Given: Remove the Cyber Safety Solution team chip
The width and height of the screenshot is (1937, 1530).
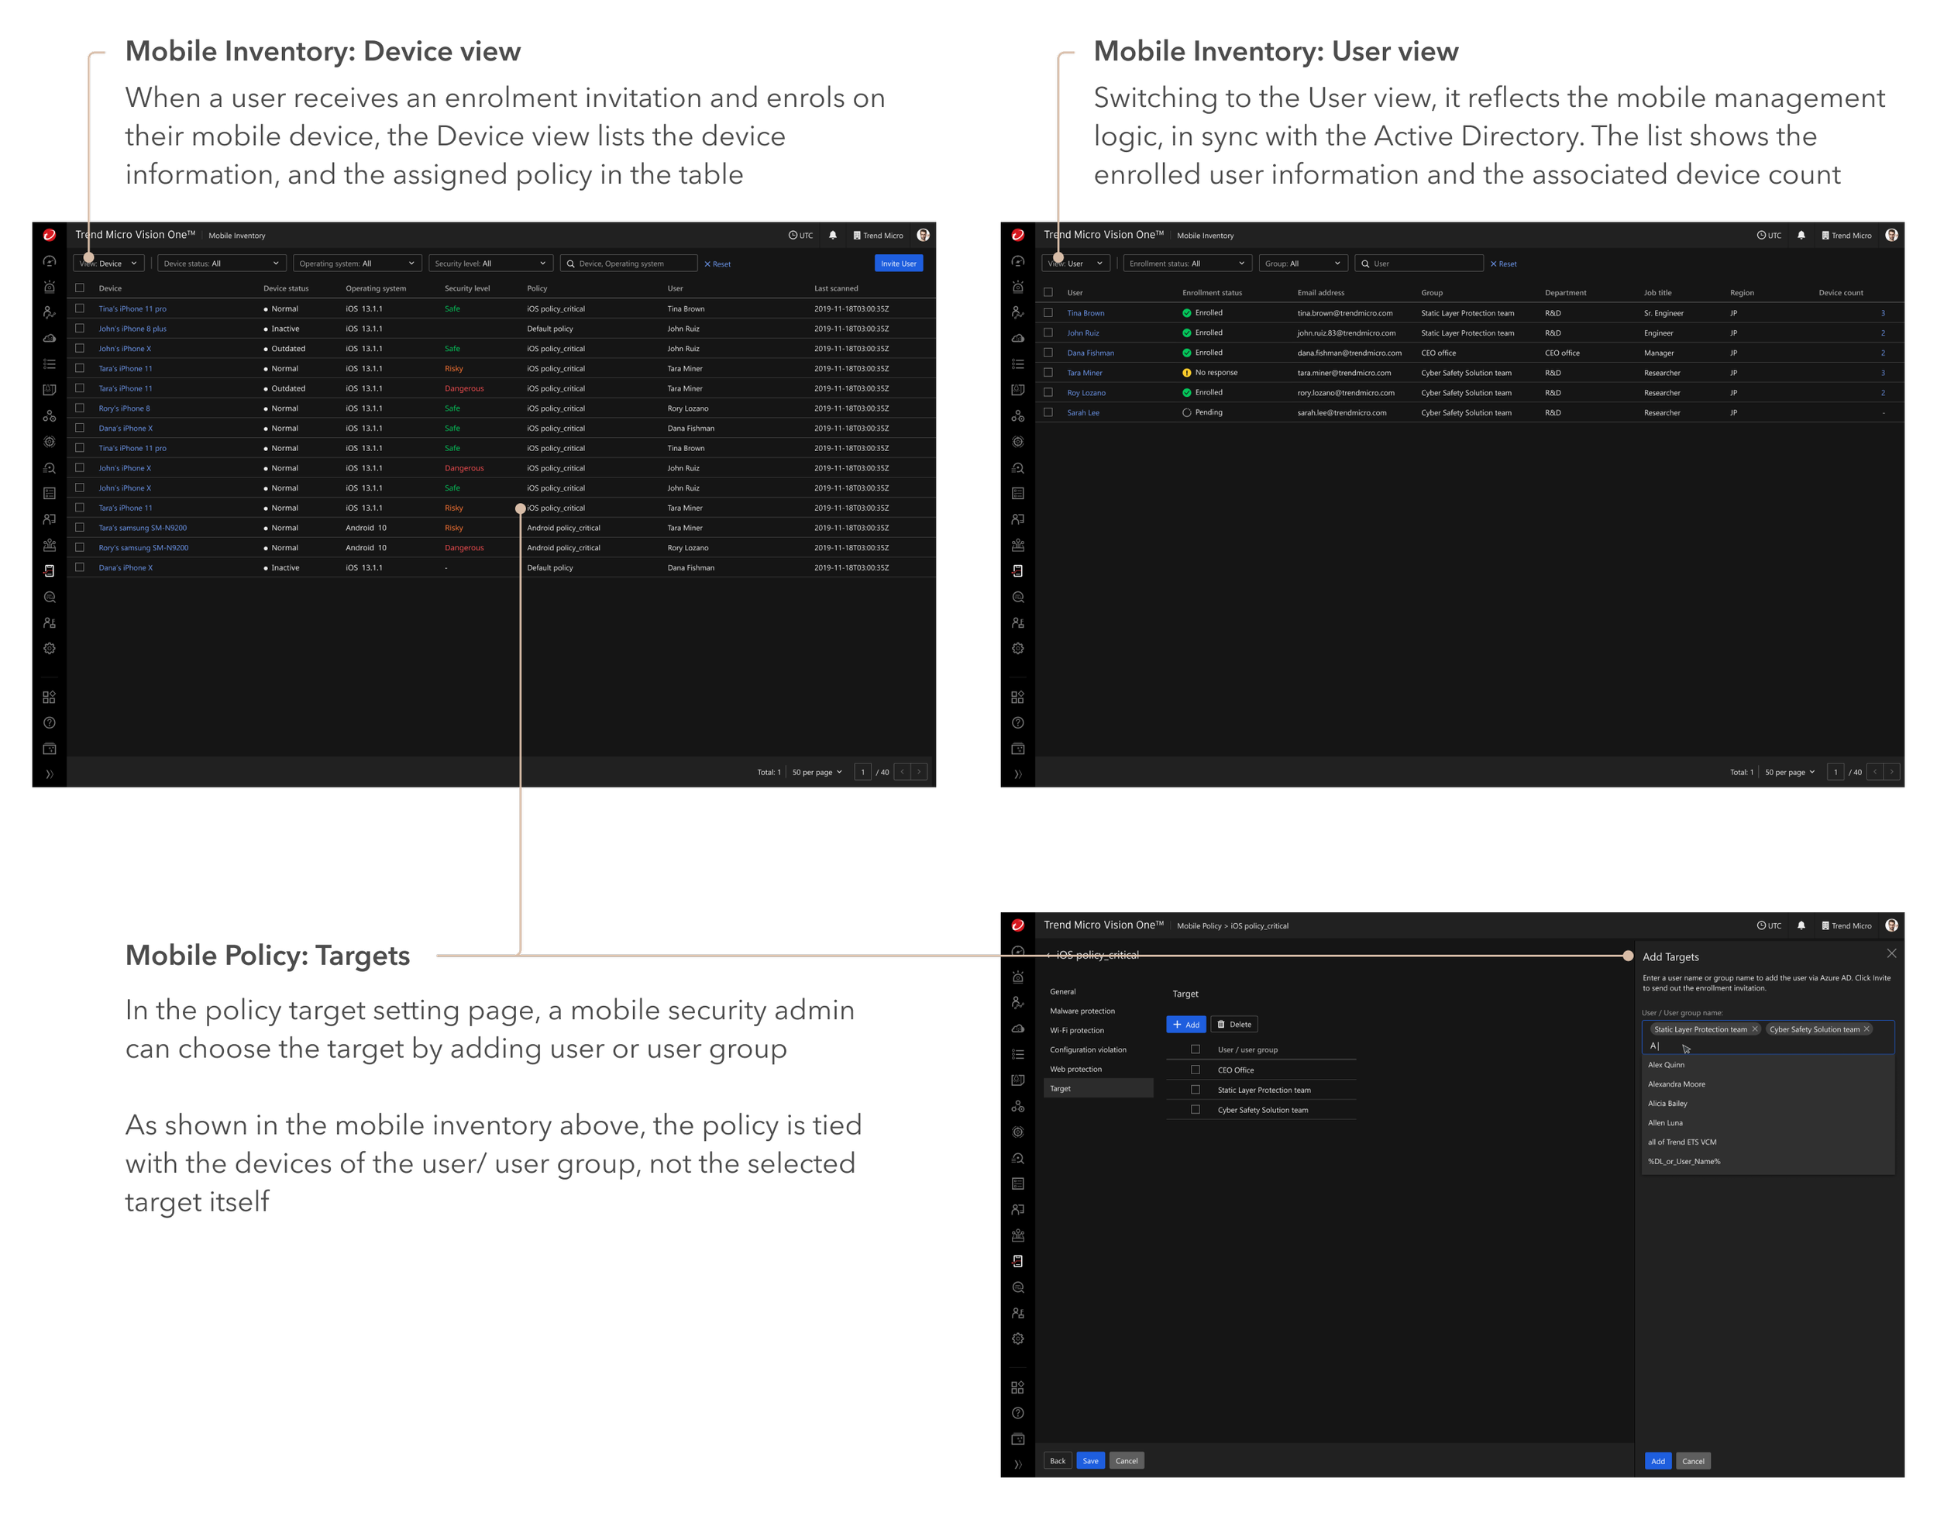Looking at the screenshot, I should click(x=1866, y=1029).
